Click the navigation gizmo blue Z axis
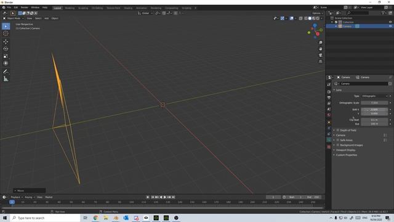The width and height of the screenshot is (394, 222). pyautogui.click(x=315, y=25)
